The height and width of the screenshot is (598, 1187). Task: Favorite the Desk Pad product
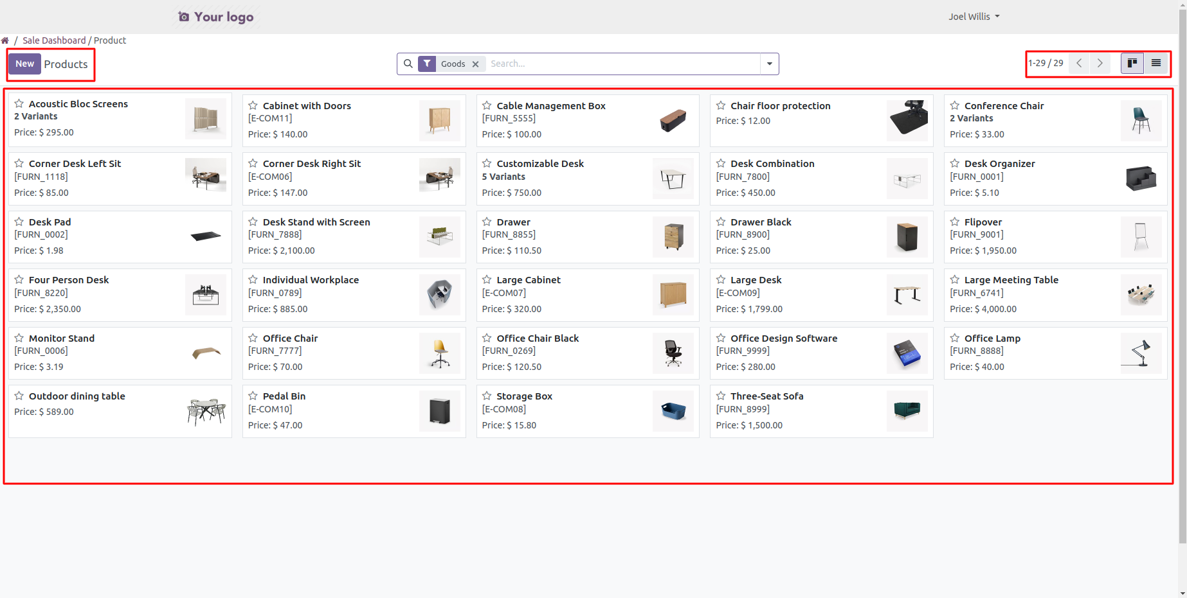click(19, 222)
